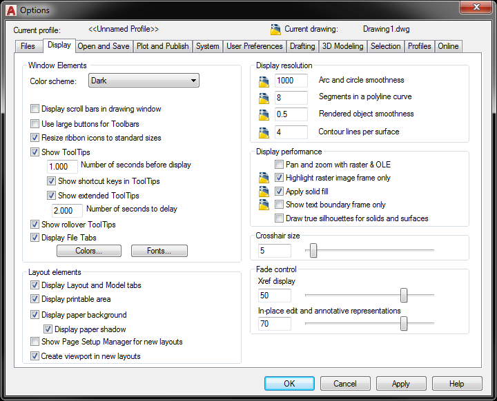Enable Display scroll bars in drawing window
The image size is (497, 401).
pos(35,109)
